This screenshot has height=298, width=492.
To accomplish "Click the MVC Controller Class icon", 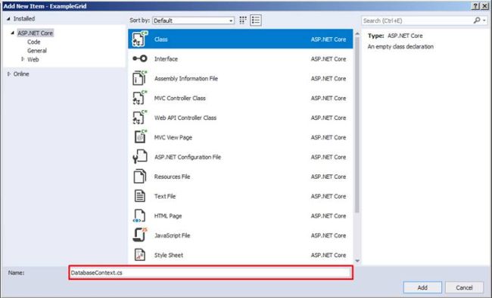I will tap(139, 98).
